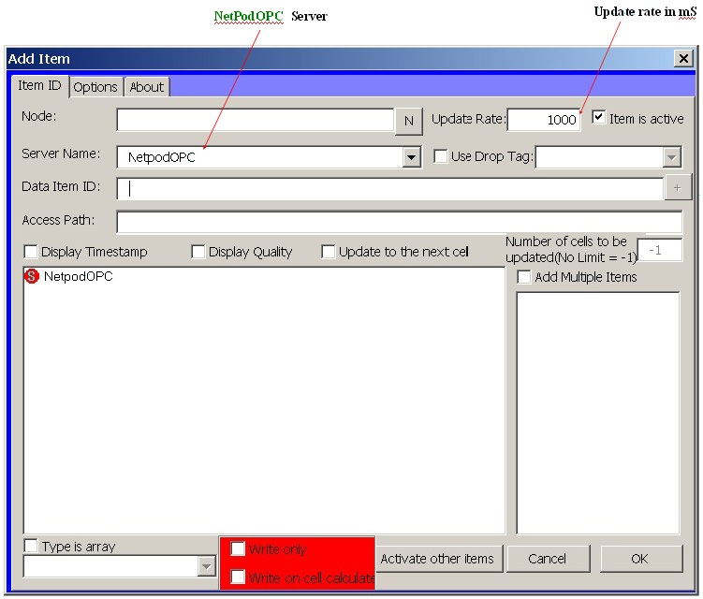Viewport: 703px width, 599px height.
Task: Check Write on cell calculate
Action: click(x=238, y=577)
